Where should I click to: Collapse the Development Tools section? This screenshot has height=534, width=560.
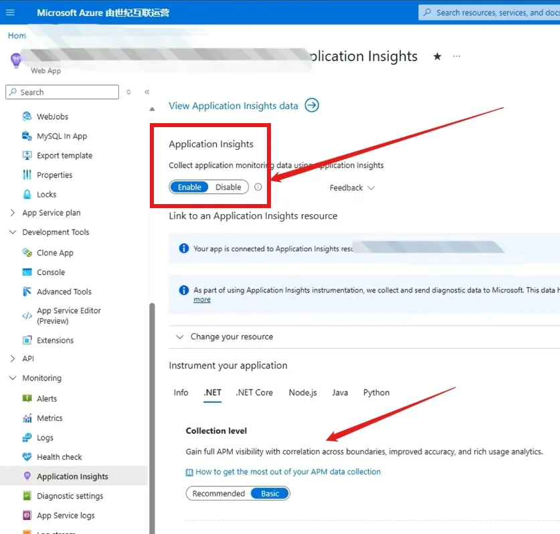(13, 232)
